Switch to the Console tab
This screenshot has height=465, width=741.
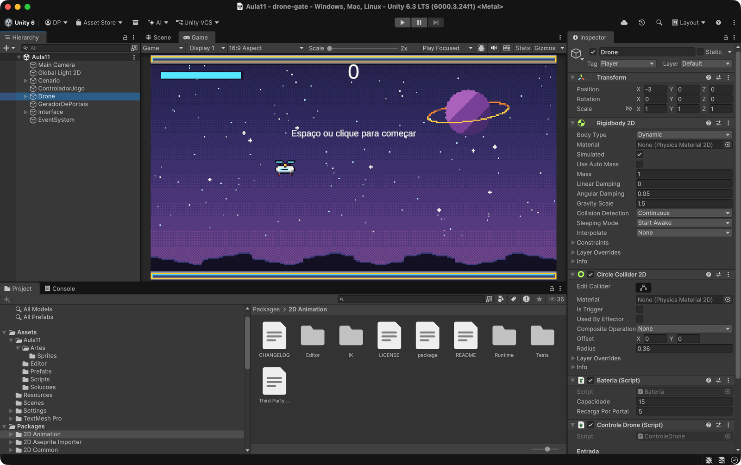tap(60, 289)
